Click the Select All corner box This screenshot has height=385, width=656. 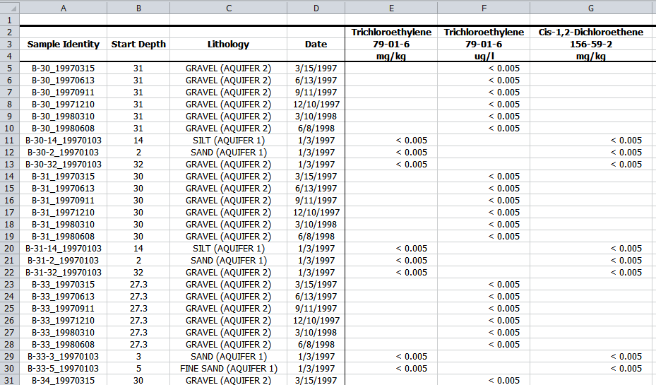click(x=9, y=7)
